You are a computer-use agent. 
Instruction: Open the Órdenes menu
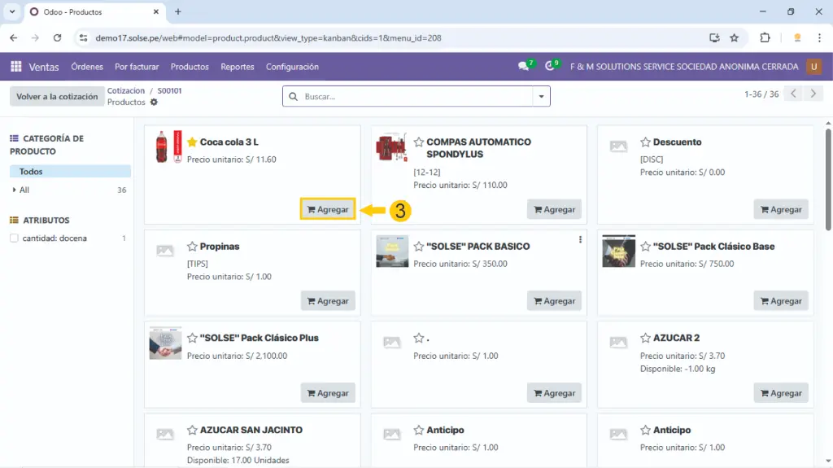[87, 67]
